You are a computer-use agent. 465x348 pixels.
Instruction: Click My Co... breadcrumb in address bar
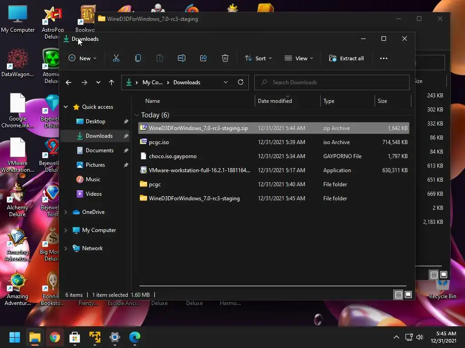coord(153,82)
